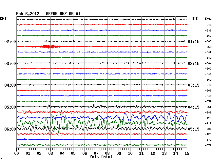
Task: Select the DC offset value "-412"
Action: (208, 123)
